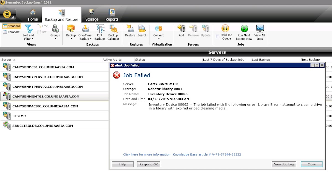Click Robotic library 0001 storage text

point(165,89)
